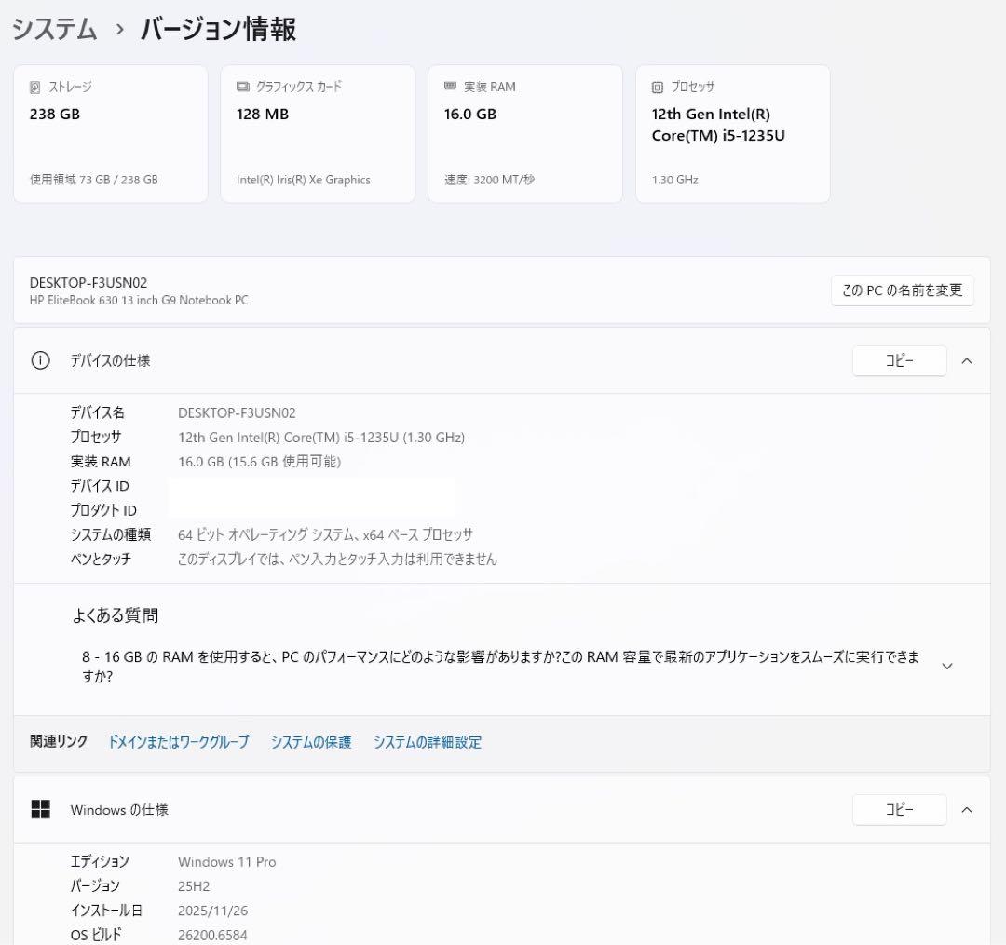
Task: Click the グラフィックス カード icon
Action: point(242,86)
